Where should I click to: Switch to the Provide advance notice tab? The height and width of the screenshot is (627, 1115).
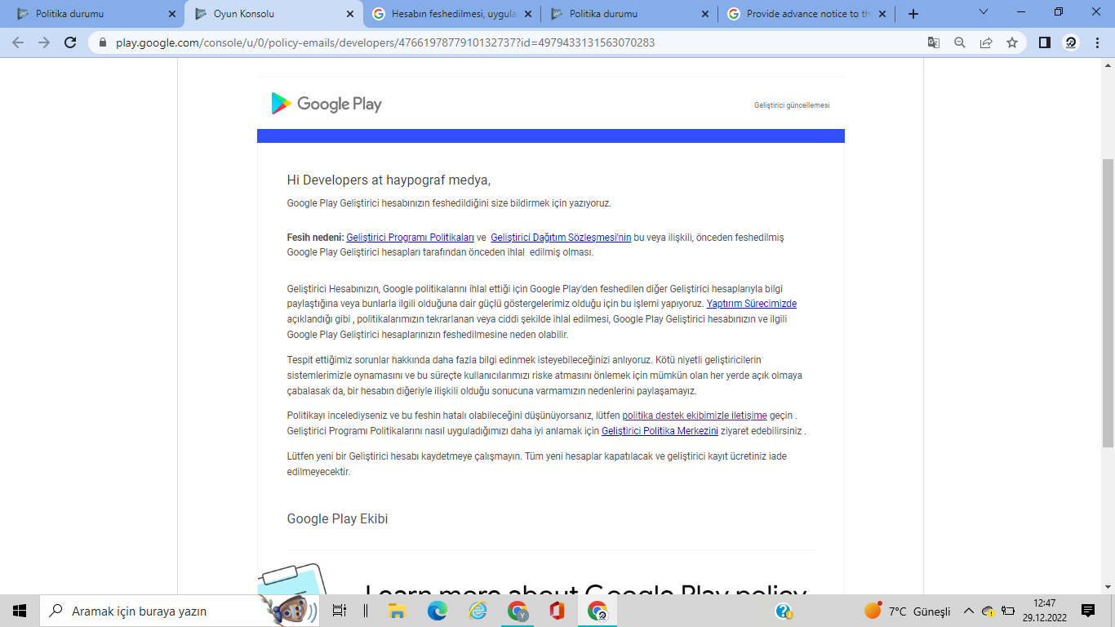[808, 14]
